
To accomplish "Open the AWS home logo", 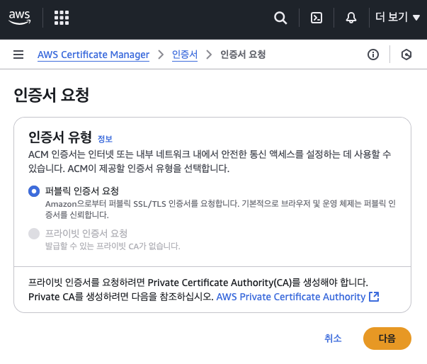I will (20, 18).
